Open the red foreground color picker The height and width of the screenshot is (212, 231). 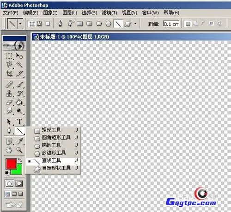tap(11, 164)
